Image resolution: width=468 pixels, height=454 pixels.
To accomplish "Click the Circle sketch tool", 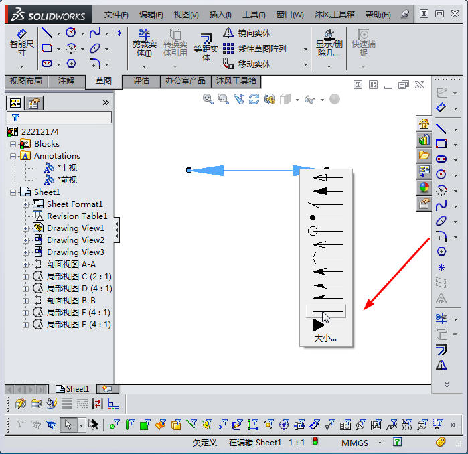I will tap(70, 33).
